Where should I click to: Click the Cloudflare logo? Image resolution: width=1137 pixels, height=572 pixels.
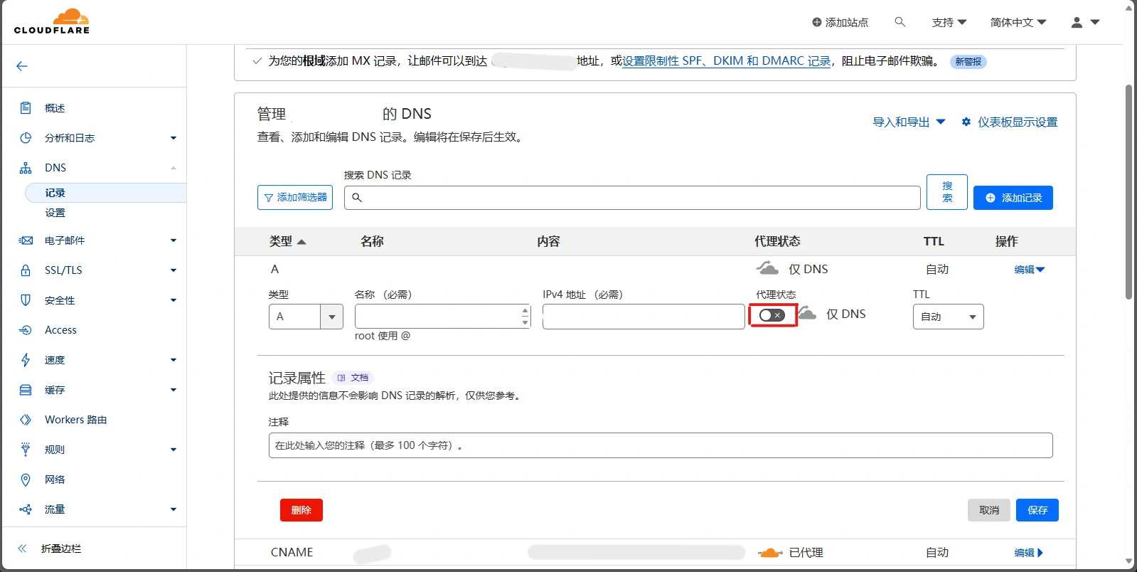point(52,21)
